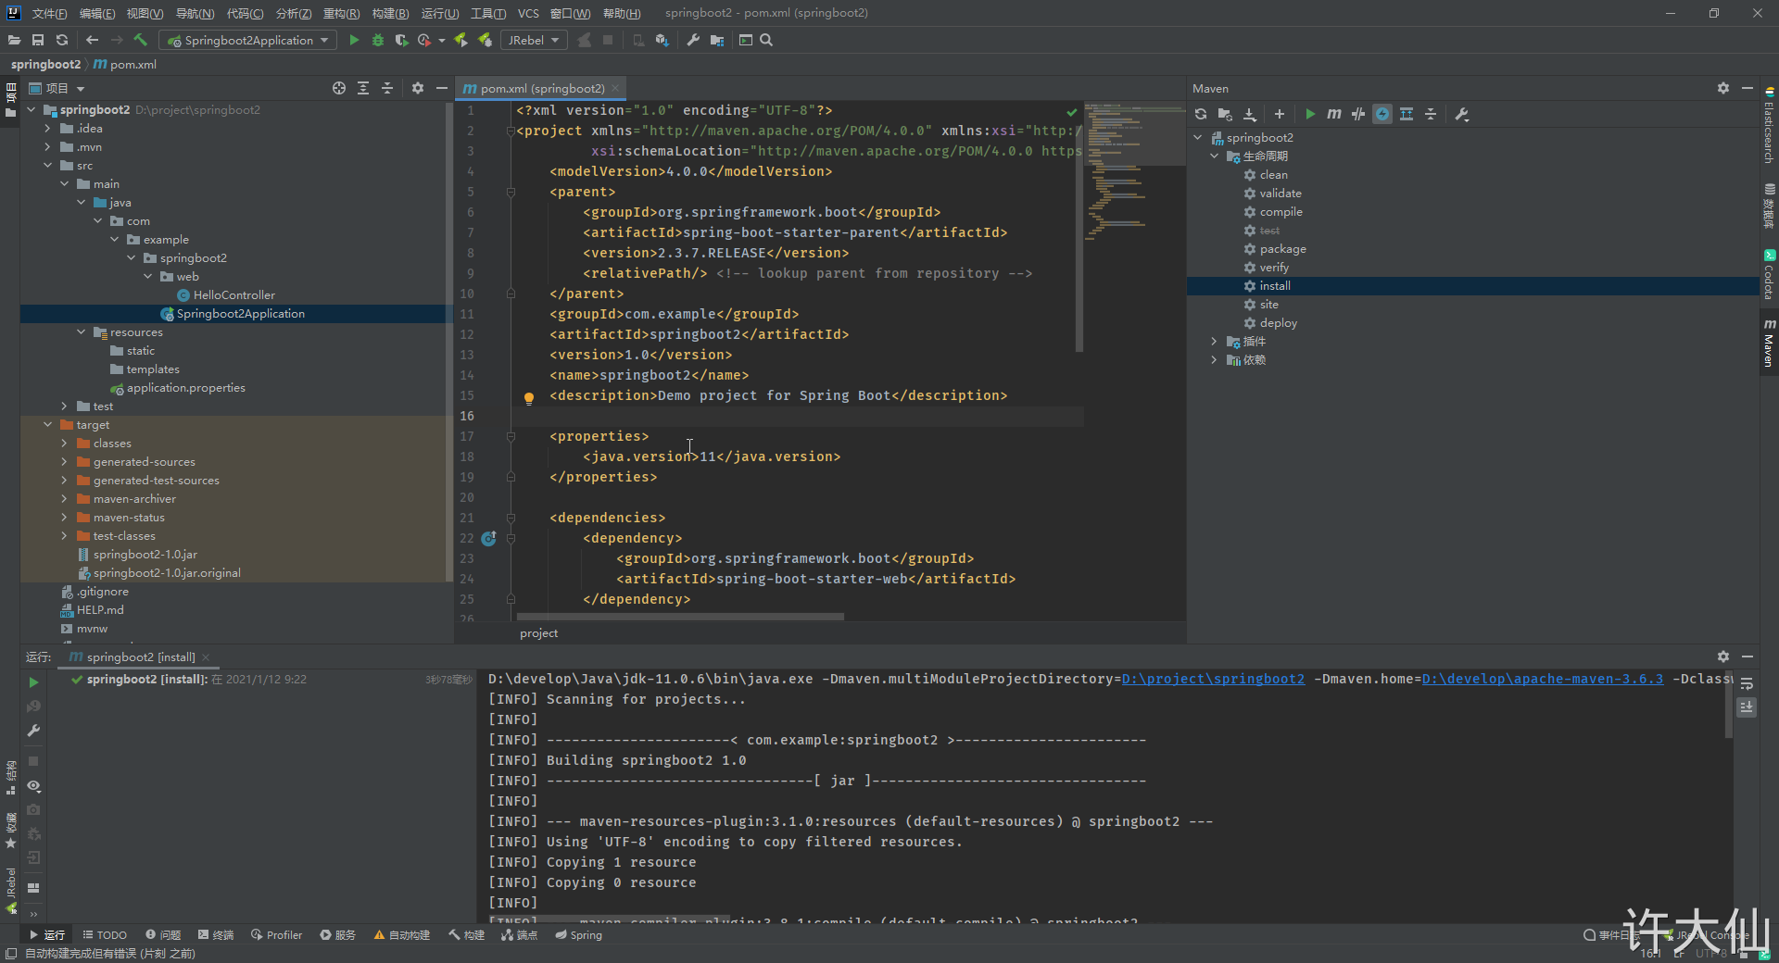Screen dimensions: 1779x963
Task: Collapse the target folder
Action: [x=47, y=425]
